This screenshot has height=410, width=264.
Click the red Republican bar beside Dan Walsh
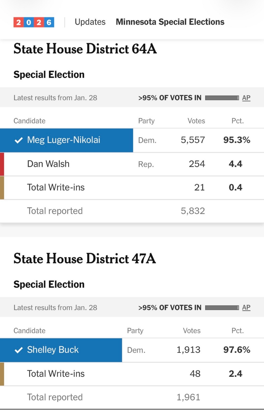pyautogui.click(x=2, y=164)
